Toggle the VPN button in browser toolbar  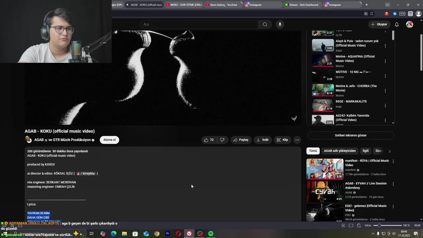tap(402, 14)
